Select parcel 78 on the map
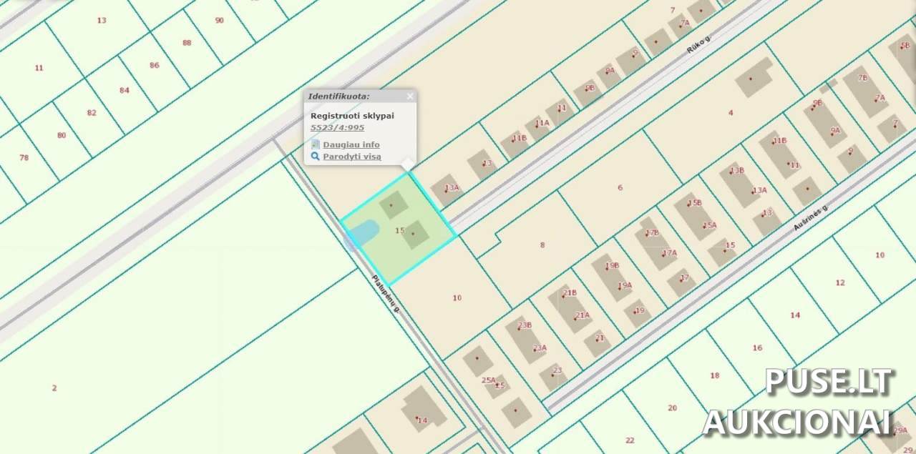This screenshot has width=916, height=454. point(24,157)
